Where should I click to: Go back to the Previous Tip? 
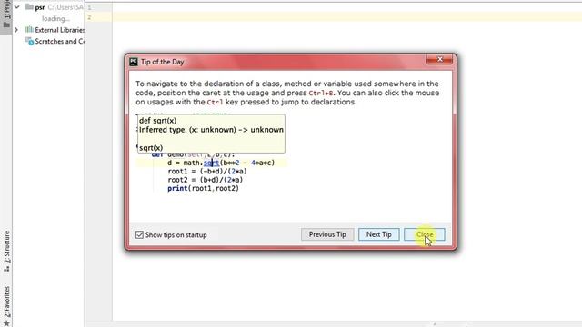pos(327,234)
